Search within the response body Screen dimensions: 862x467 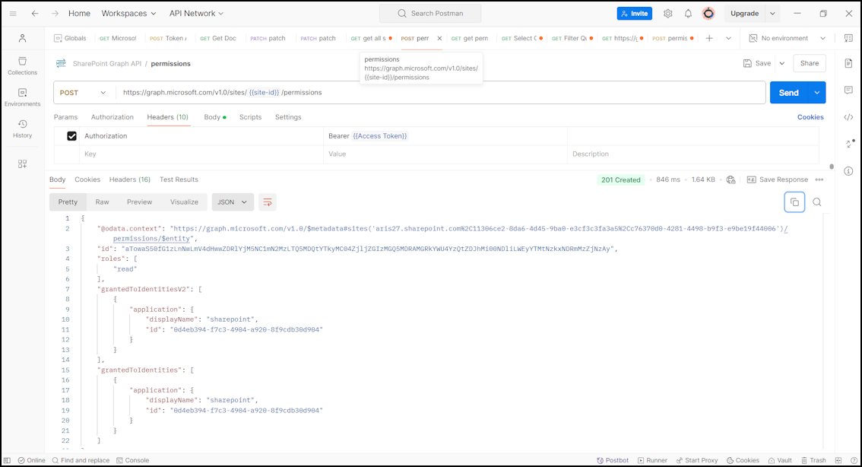tap(817, 202)
